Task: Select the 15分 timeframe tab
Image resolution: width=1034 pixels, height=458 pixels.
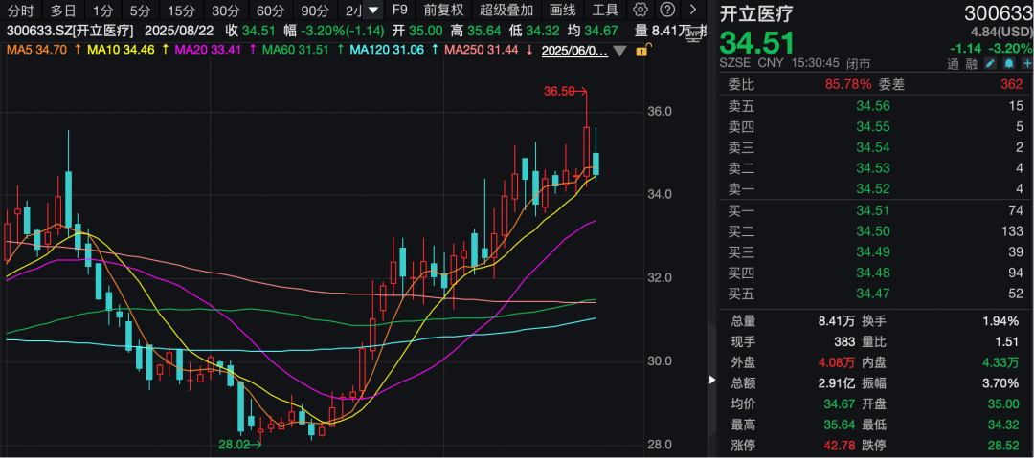Action: click(180, 11)
